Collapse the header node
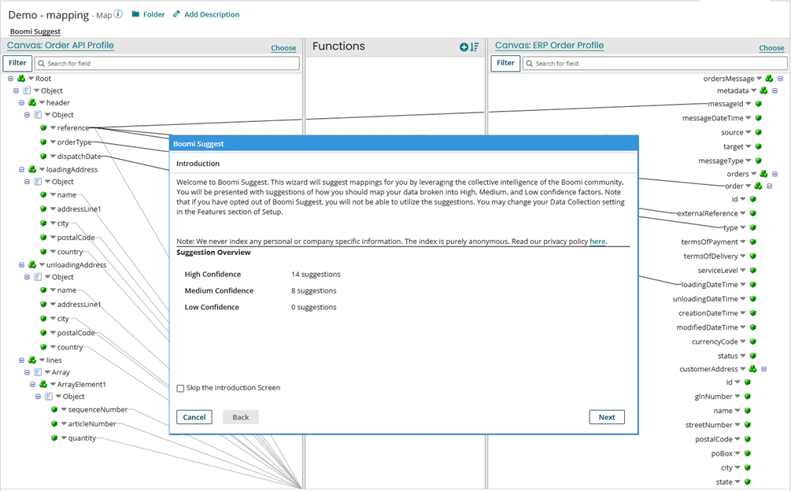This screenshot has width=791, height=491. click(x=22, y=103)
